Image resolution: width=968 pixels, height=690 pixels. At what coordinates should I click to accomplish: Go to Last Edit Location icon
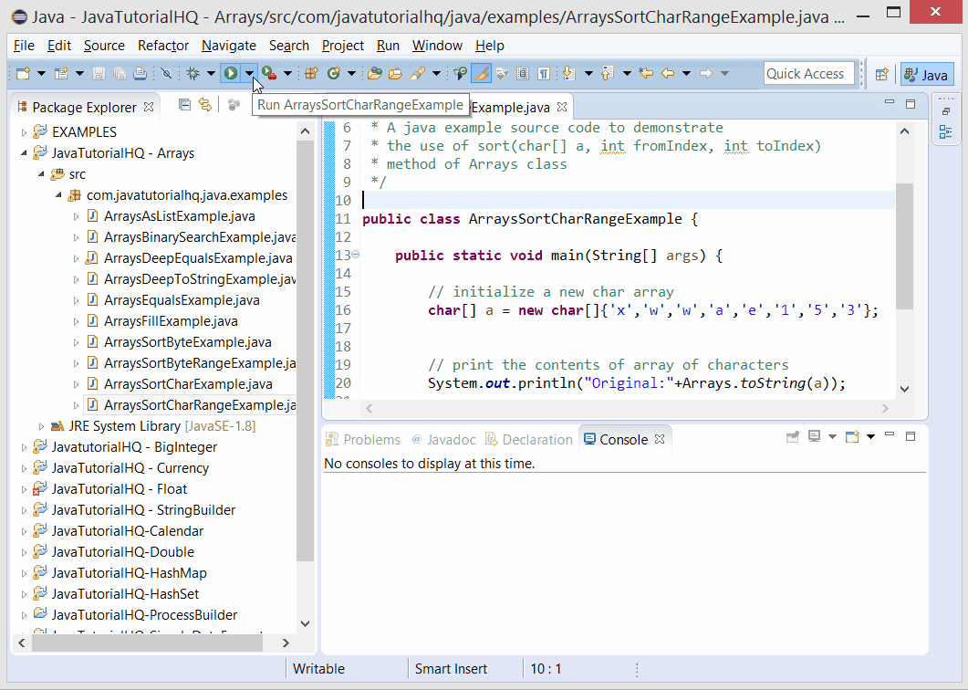(x=646, y=74)
